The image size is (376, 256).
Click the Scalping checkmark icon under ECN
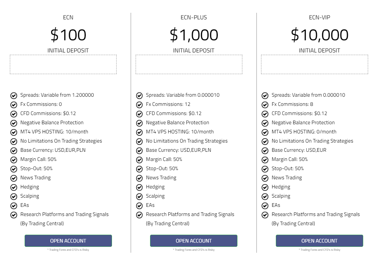point(13,196)
